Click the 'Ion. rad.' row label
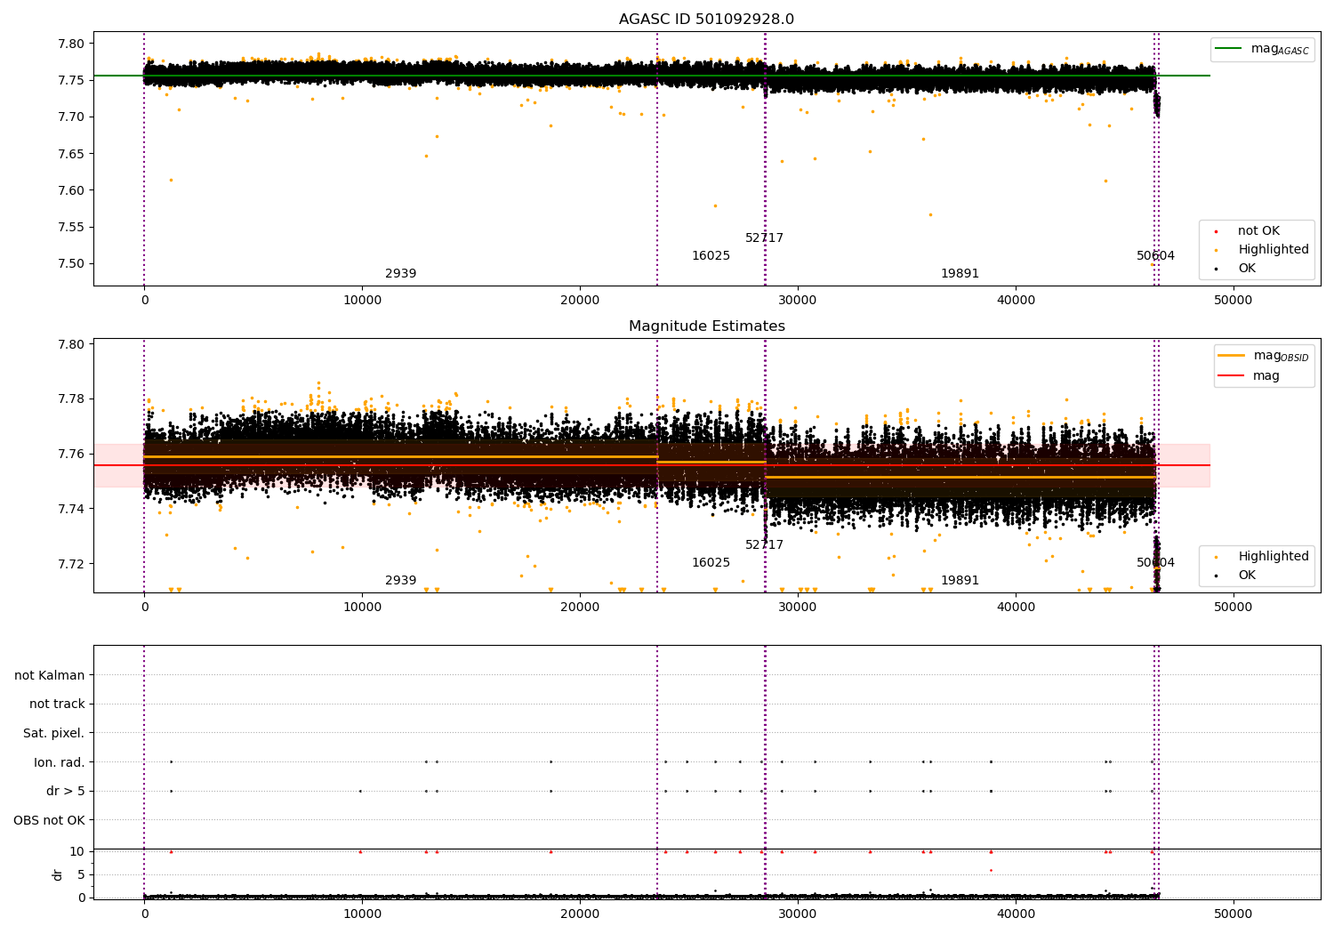 coord(60,762)
